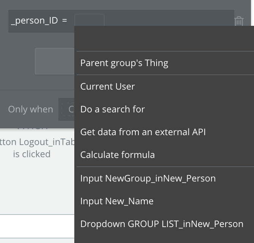Pick Input New_Name from the list
254x243 pixels.
(117, 201)
